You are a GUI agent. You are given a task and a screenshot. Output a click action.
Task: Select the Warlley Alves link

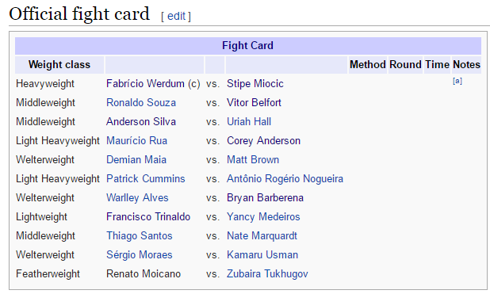click(137, 198)
